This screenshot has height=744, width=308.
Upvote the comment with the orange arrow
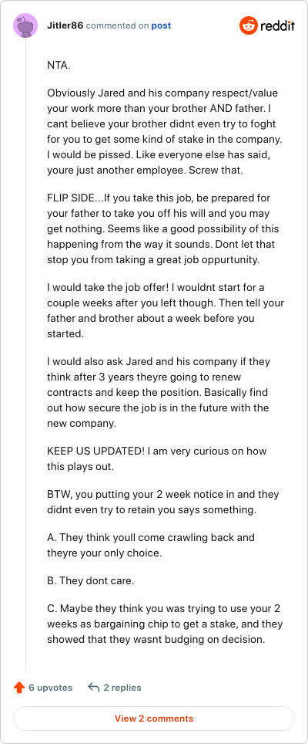click(19, 687)
